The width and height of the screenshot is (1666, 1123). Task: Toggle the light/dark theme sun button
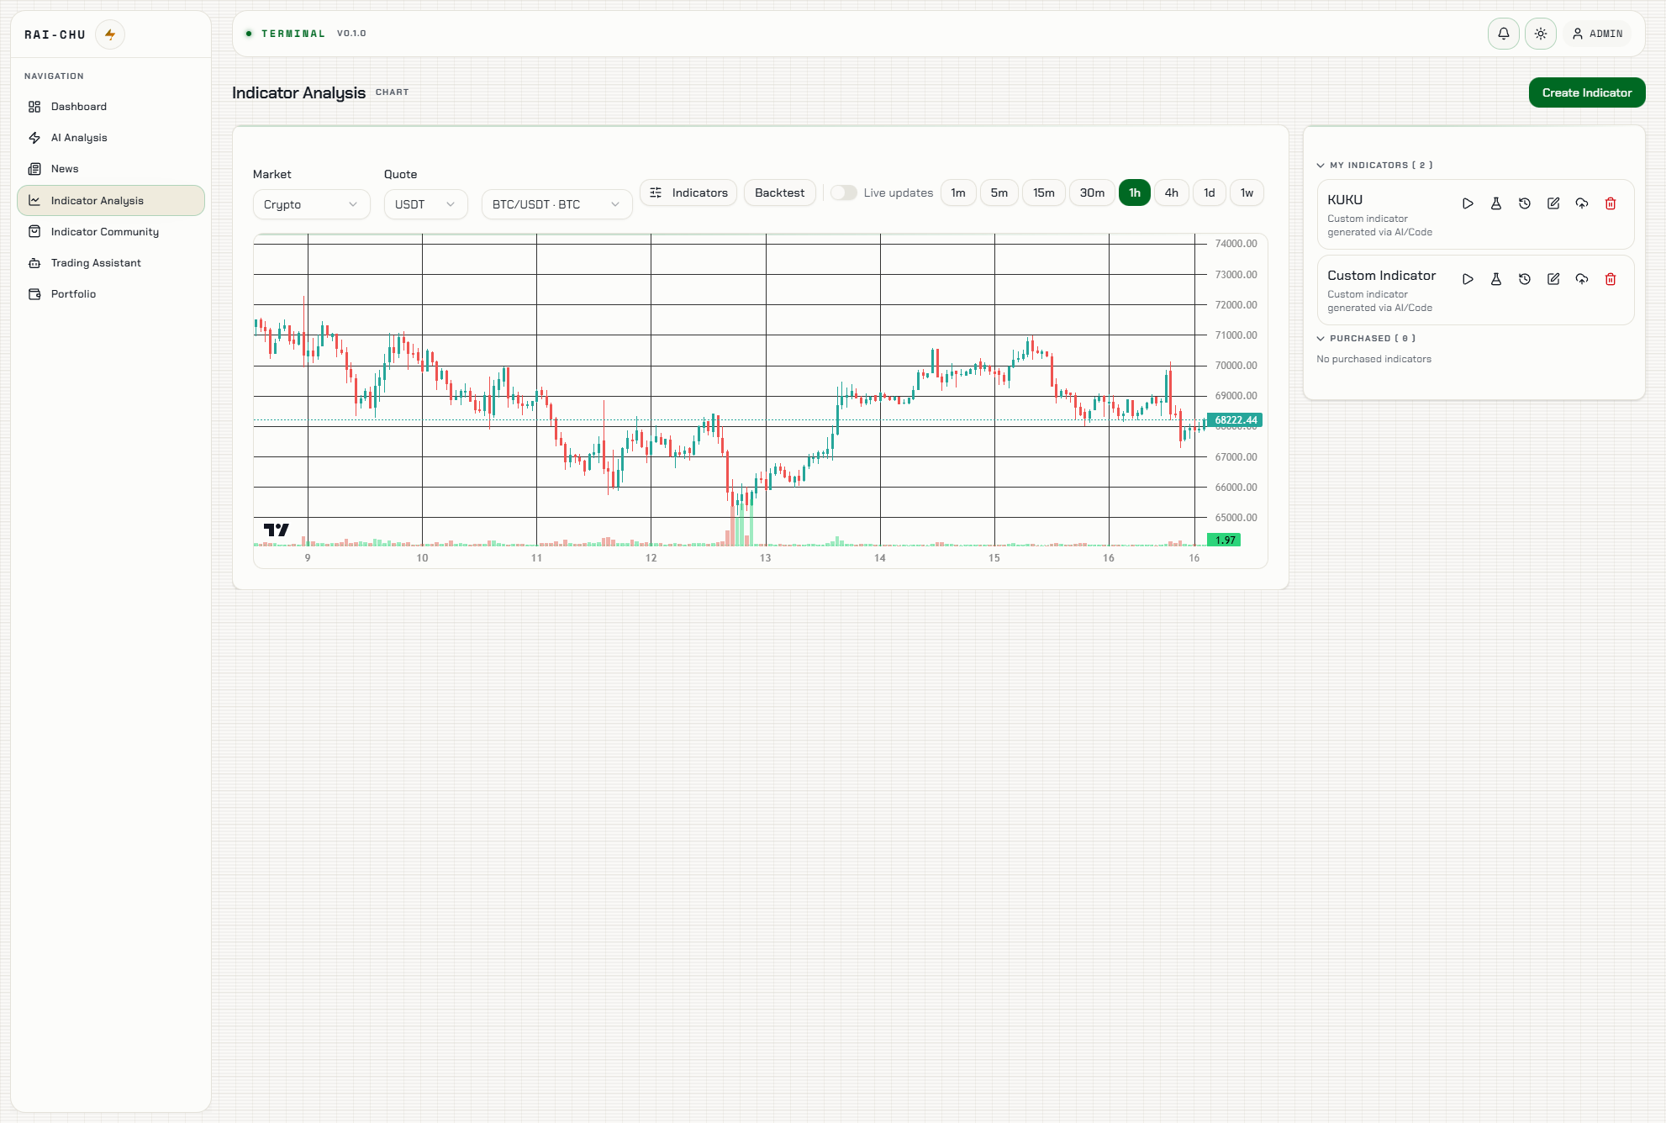coord(1541,34)
